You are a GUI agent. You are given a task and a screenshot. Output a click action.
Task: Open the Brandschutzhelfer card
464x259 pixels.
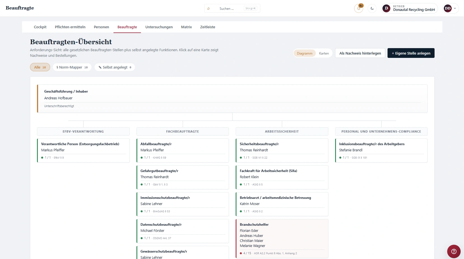tap(282, 239)
